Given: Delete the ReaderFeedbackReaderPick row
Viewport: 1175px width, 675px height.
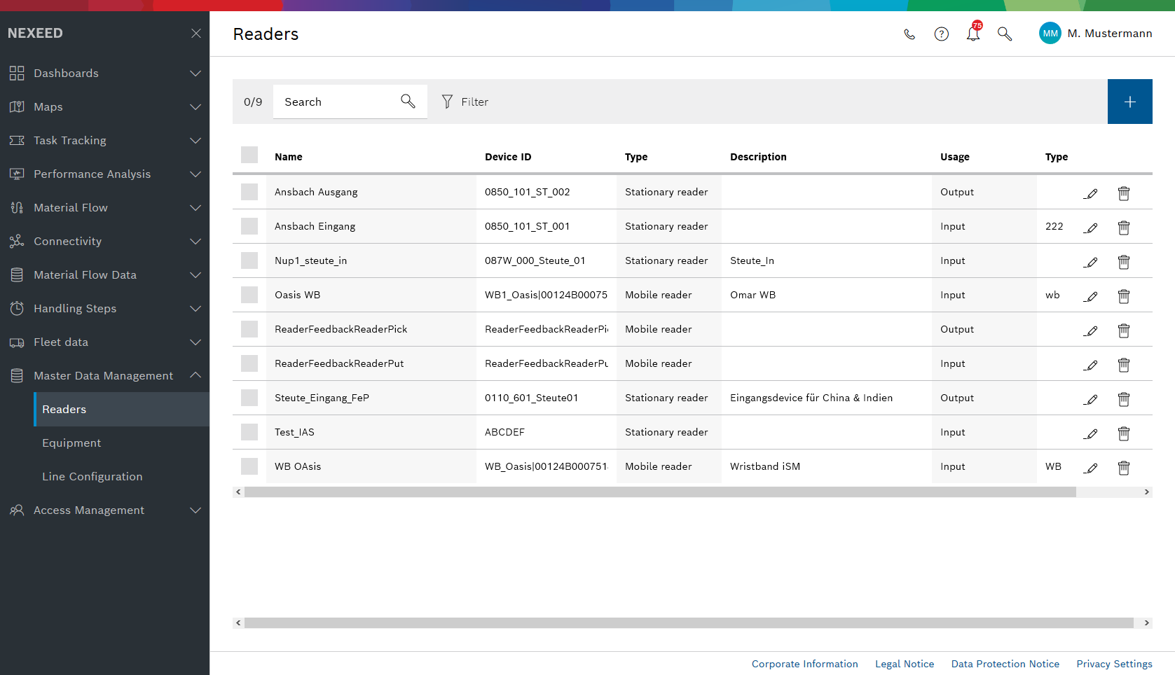Looking at the screenshot, I should pos(1124,330).
